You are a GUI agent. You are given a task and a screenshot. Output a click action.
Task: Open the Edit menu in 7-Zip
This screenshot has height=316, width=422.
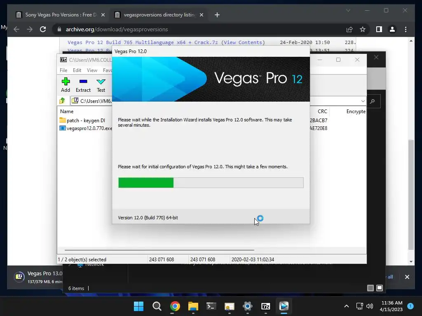click(77, 70)
